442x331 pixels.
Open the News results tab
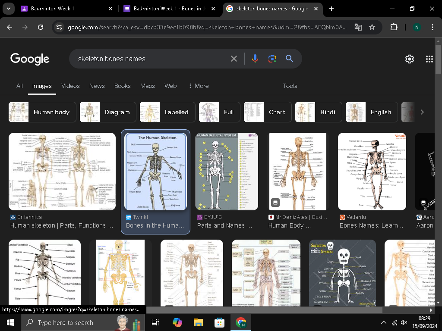pos(97,86)
